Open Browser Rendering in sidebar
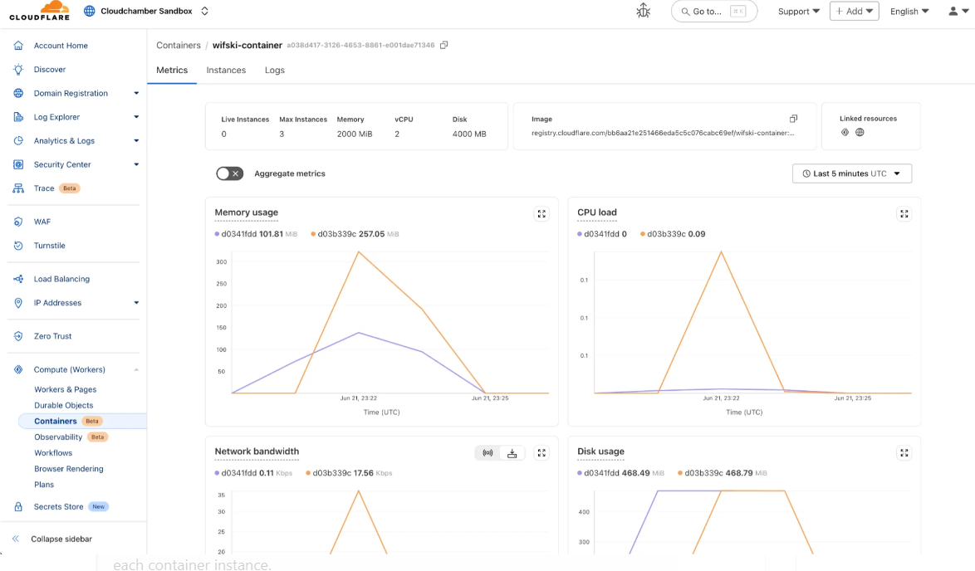The width and height of the screenshot is (975, 571). 68,468
